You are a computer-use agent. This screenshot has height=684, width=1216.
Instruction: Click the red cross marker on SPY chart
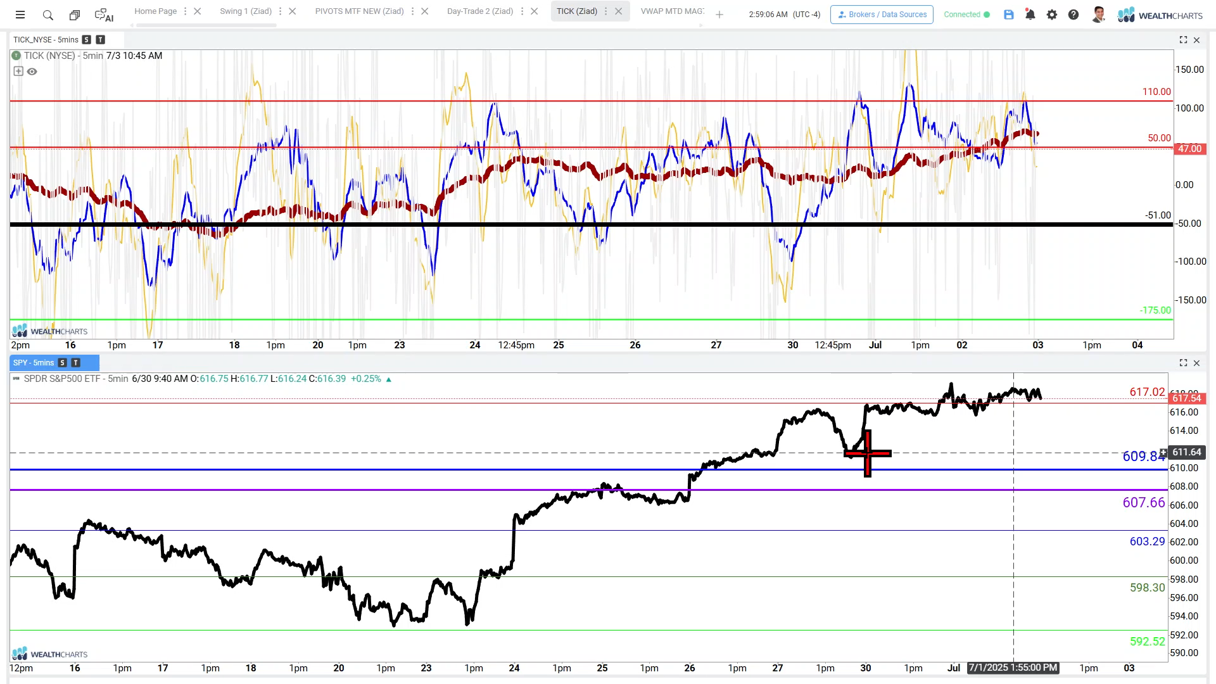(x=867, y=453)
